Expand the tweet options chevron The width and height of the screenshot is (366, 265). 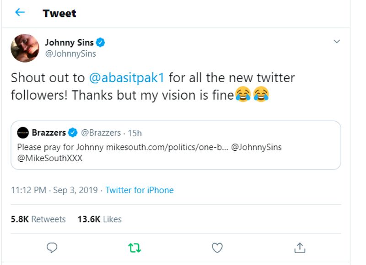coord(337,42)
